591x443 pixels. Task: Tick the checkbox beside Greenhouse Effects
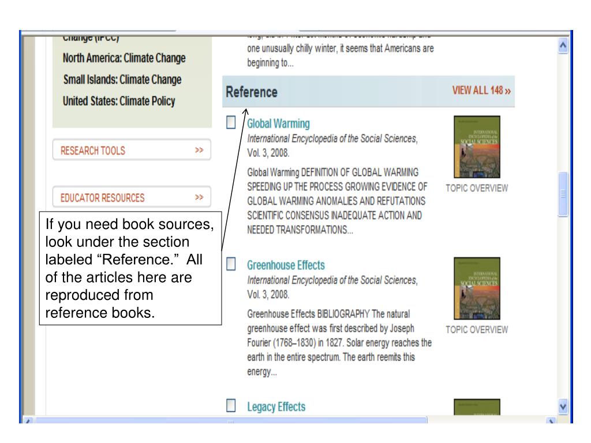(x=231, y=264)
